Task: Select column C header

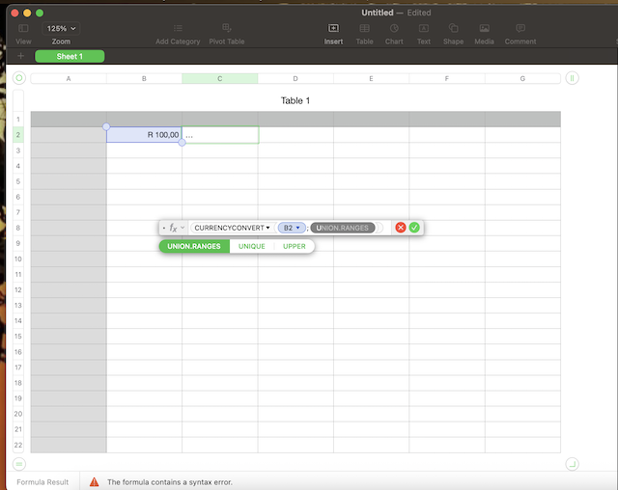Action: pyautogui.click(x=220, y=79)
